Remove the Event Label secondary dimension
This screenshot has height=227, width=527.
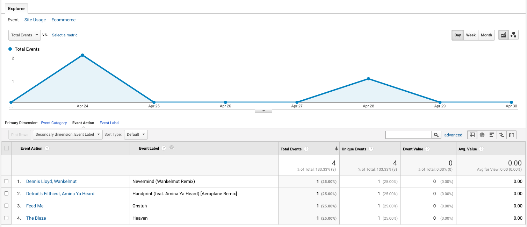[x=172, y=148]
